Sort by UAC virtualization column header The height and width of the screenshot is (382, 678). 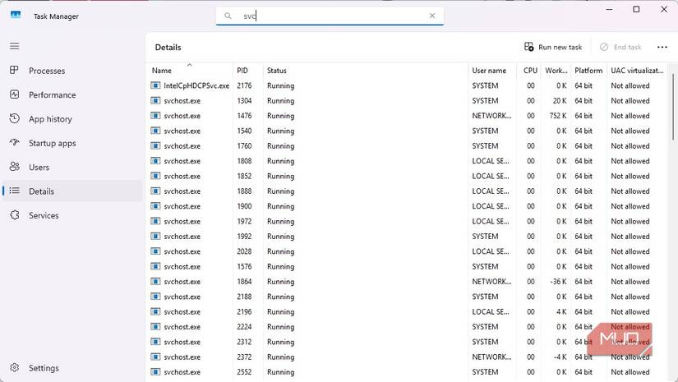637,70
